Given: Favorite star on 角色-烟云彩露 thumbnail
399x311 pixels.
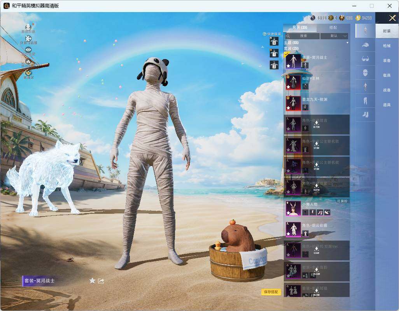Looking at the screenshot, I should pyautogui.click(x=288, y=234).
